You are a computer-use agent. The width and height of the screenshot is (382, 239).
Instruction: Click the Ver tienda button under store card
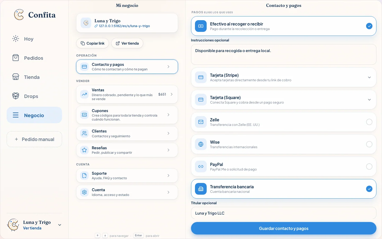click(x=127, y=43)
